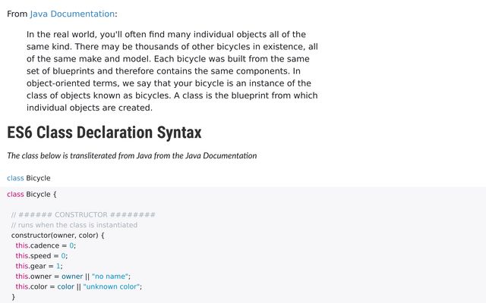Click the this.gear = 1 line
This screenshot has width=486, height=303.
pyautogui.click(x=39, y=266)
